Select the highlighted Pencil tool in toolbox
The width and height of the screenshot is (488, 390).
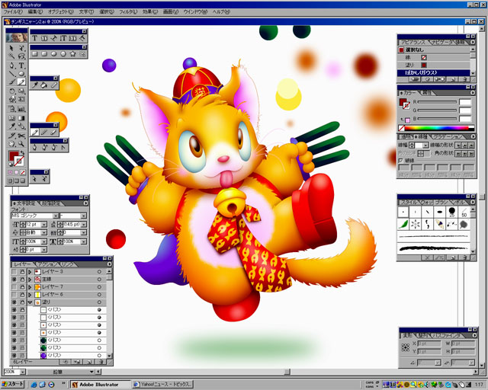[x=21, y=82]
